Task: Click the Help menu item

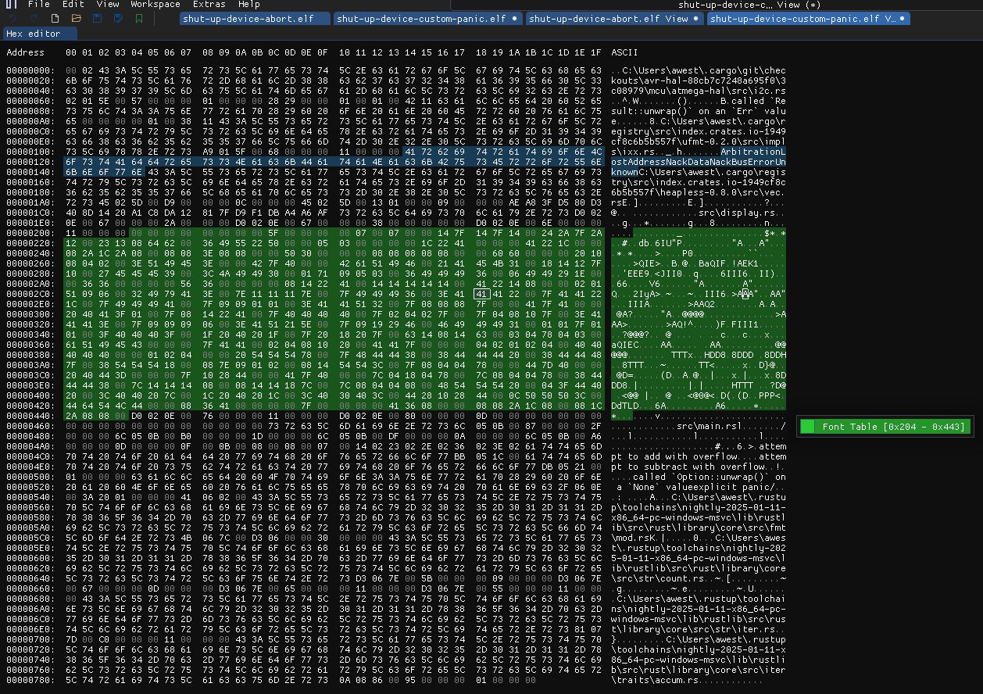Action: click(249, 5)
